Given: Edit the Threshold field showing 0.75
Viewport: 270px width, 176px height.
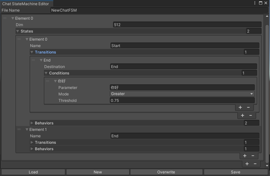Looking at the screenshot, I should pos(182,100).
